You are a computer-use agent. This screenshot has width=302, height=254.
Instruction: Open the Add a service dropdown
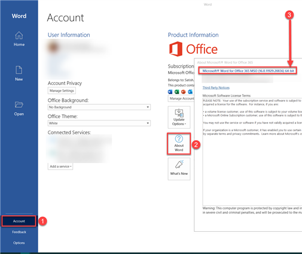click(x=60, y=167)
